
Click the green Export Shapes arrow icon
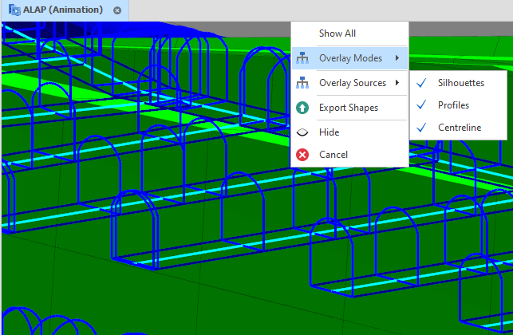click(302, 108)
